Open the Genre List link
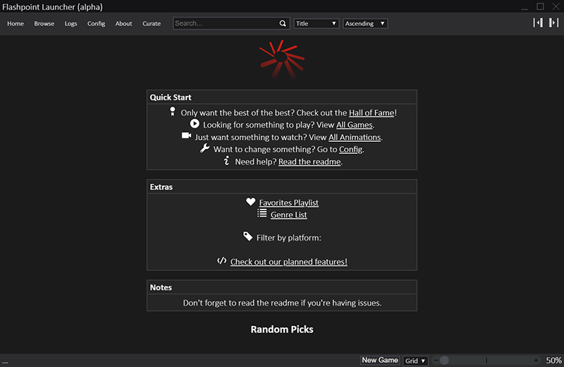This screenshot has height=367, width=564. coord(289,215)
